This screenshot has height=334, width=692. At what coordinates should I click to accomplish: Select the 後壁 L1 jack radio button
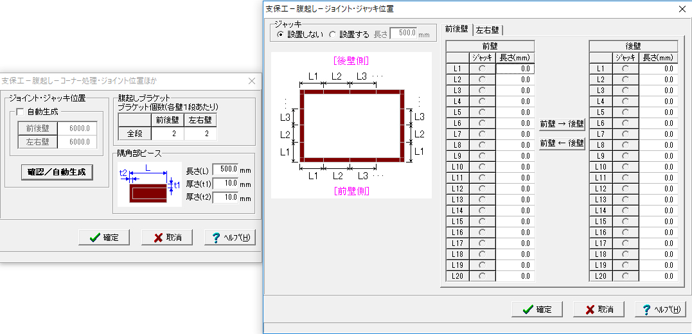[x=625, y=68]
